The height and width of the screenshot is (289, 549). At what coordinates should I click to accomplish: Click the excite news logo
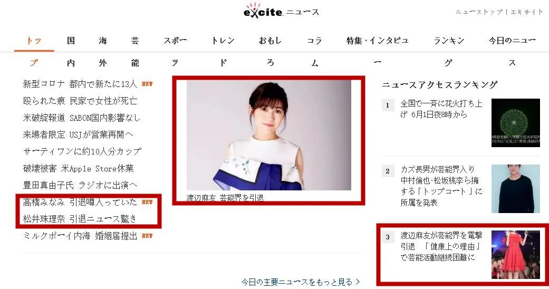(281, 11)
